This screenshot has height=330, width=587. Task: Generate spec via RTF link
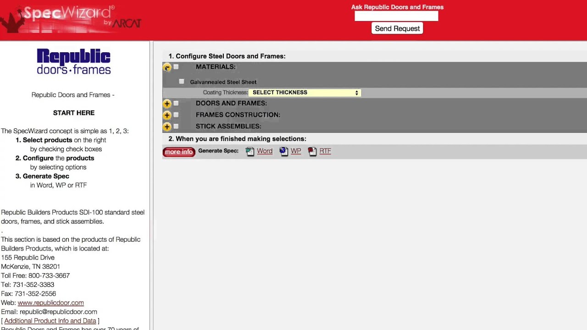[325, 151]
